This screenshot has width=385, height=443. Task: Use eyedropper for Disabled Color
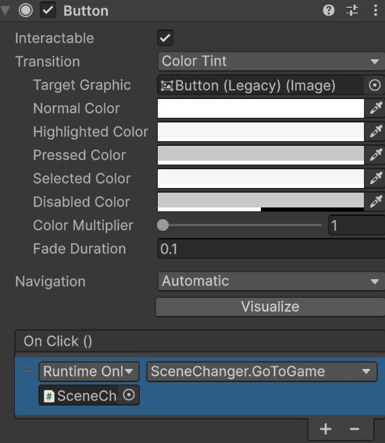pyautogui.click(x=376, y=202)
